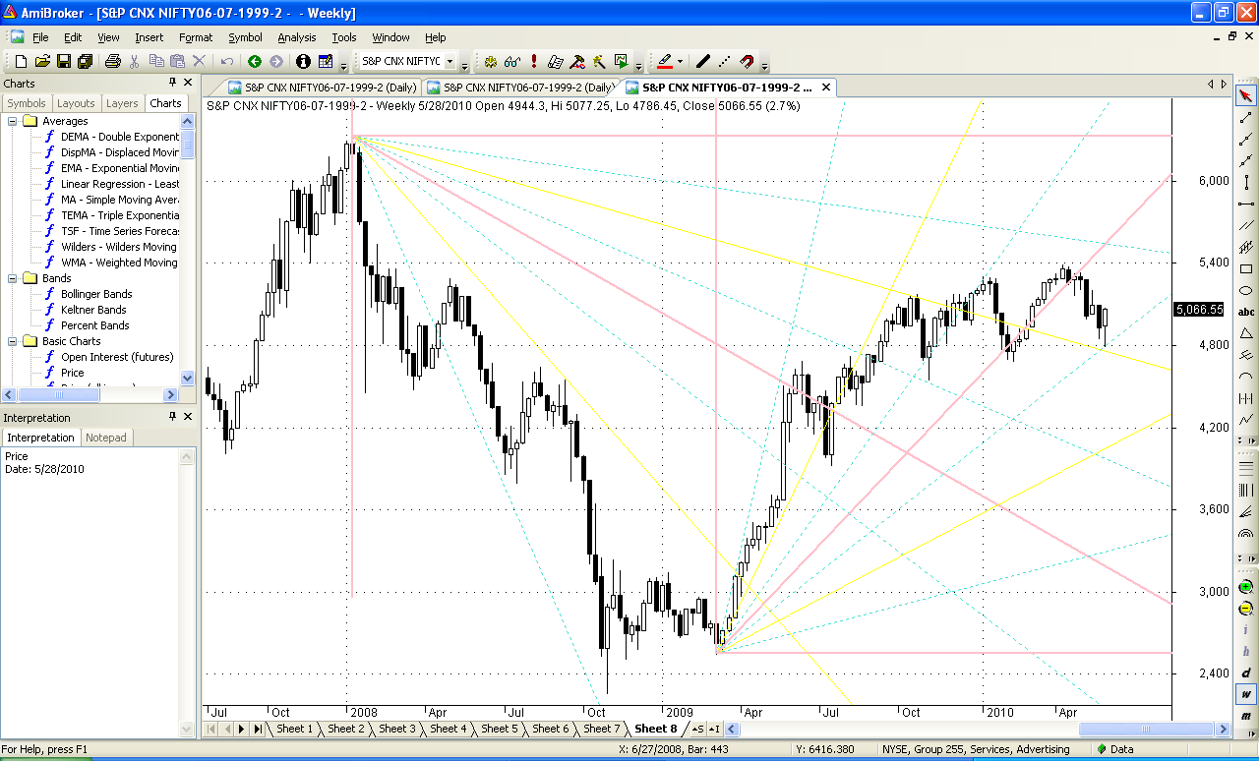Viewport: 1259px width, 761px height.
Task: Click the line color pencil swatch
Action: [x=664, y=61]
